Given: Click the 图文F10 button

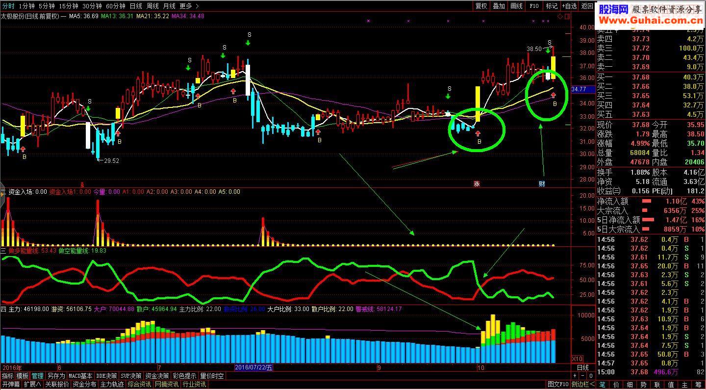Looking at the screenshot, I should (x=558, y=385).
